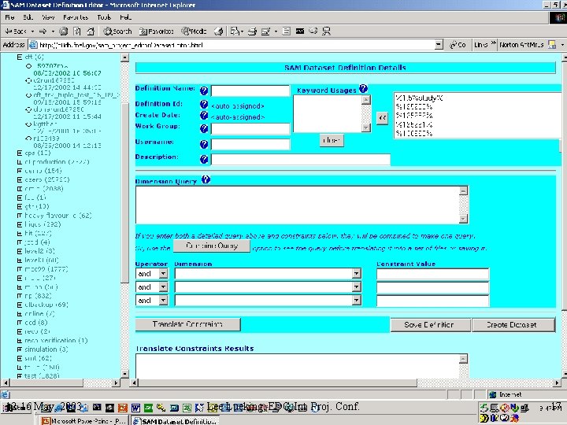Click the Dimension Query textarea scrollbar down arrow
567x425 pixels.
click(464, 219)
